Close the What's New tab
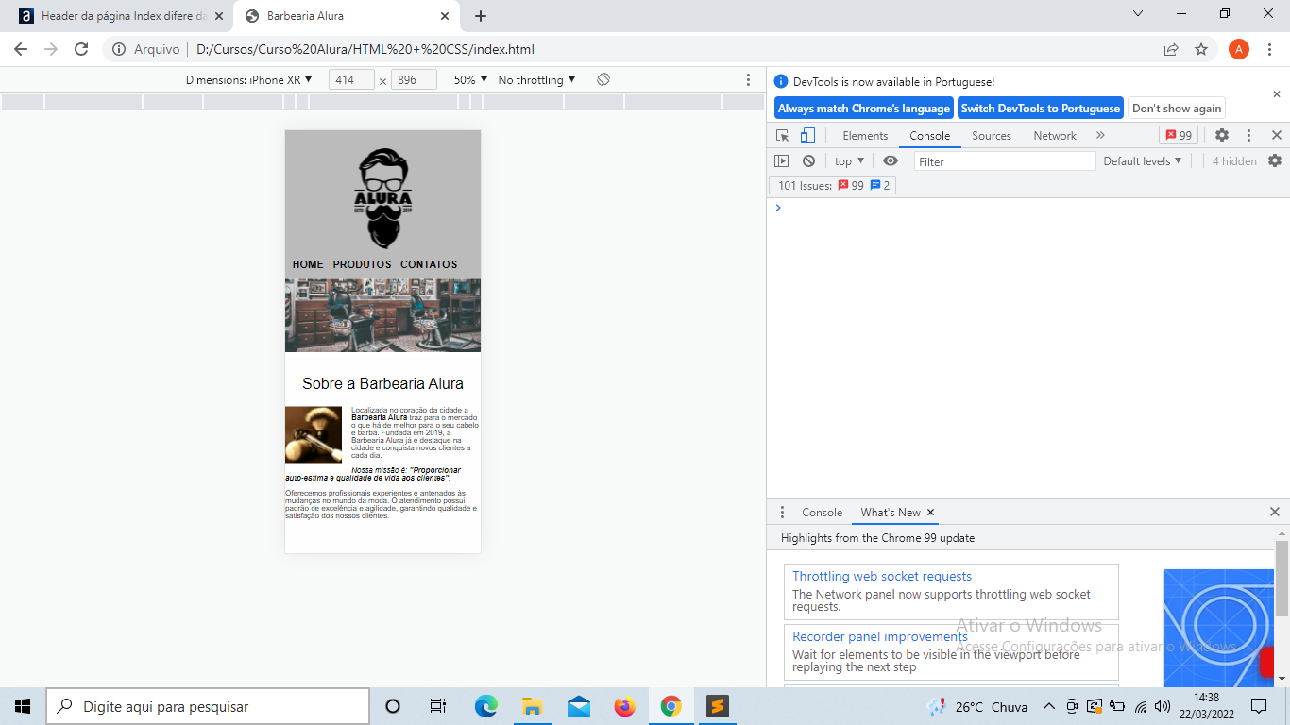Screen dimensions: 1290x725 (930, 513)
